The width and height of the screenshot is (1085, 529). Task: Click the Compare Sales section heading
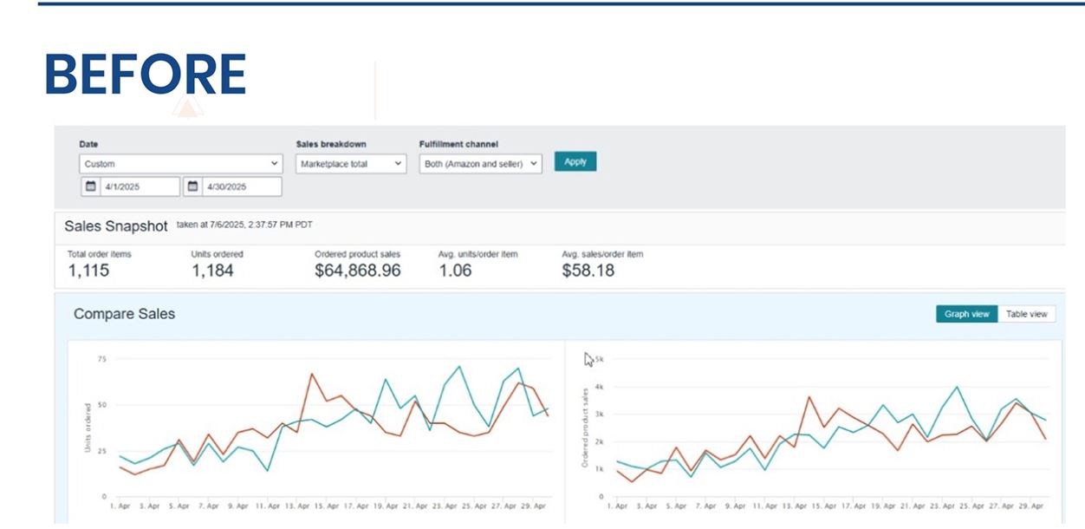click(x=124, y=314)
